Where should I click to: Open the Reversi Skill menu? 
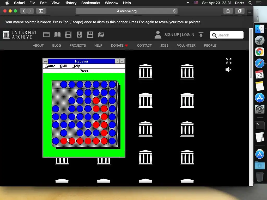coord(64,66)
